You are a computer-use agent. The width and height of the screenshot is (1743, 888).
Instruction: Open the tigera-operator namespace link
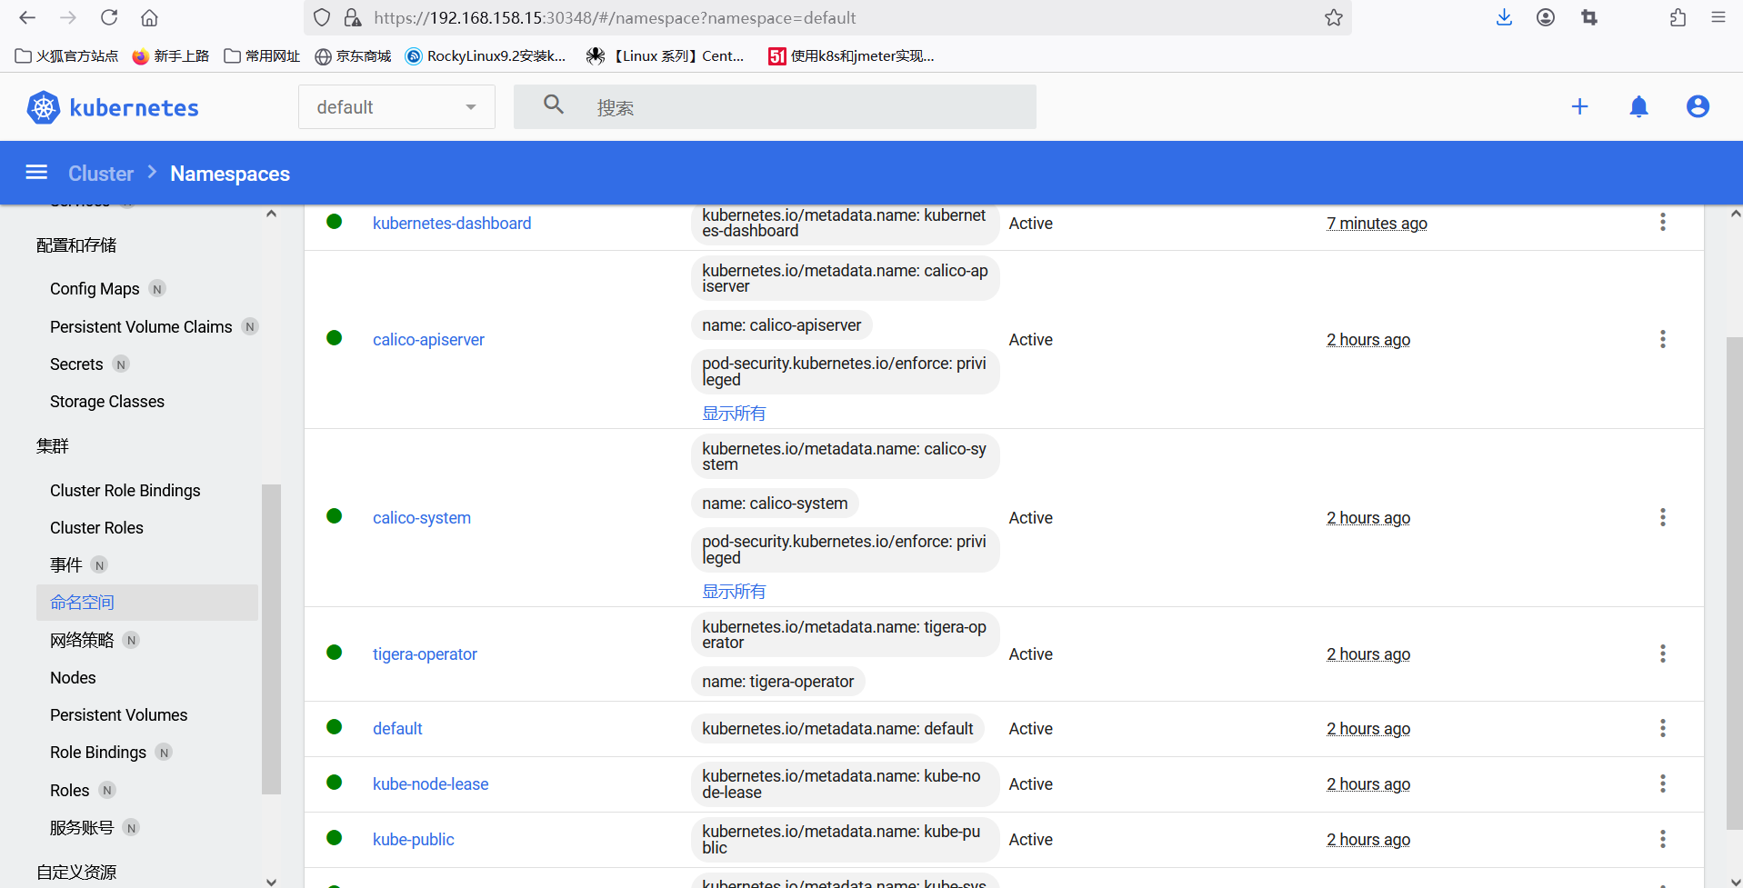425,654
